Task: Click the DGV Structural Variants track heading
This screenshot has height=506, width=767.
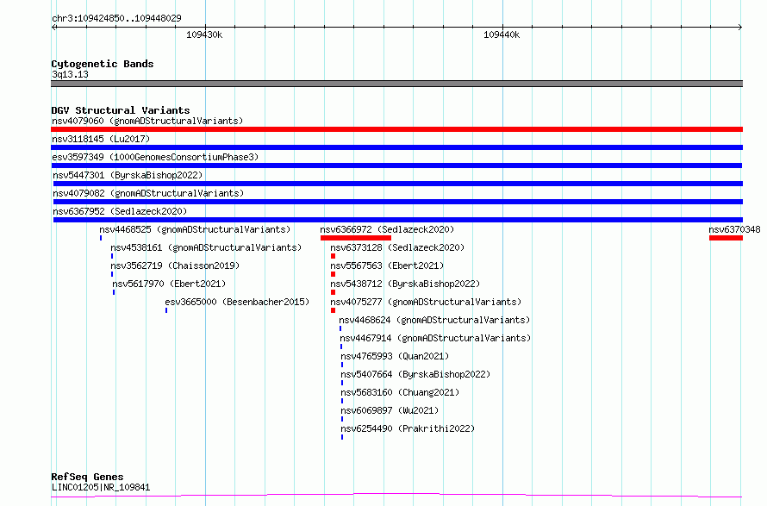Action: (121, 110)
